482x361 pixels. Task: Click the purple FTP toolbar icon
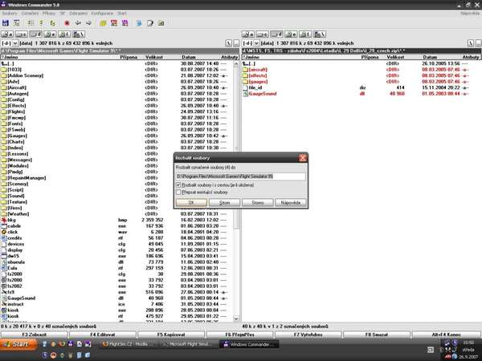coord(125,23)
